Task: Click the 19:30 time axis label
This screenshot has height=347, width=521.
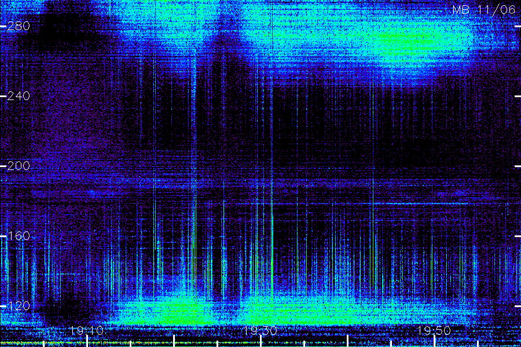Action: [260, 331]
